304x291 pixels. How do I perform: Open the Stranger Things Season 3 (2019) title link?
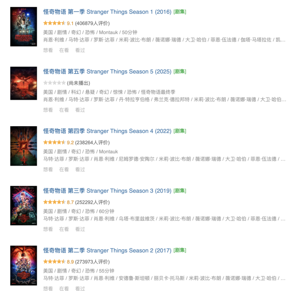click(x=107, y=191)
